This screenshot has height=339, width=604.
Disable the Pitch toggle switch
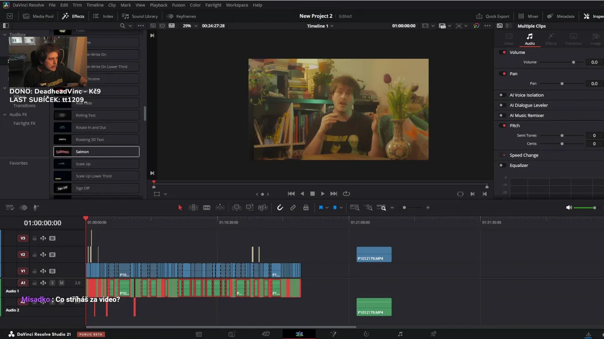coord(503,126)
